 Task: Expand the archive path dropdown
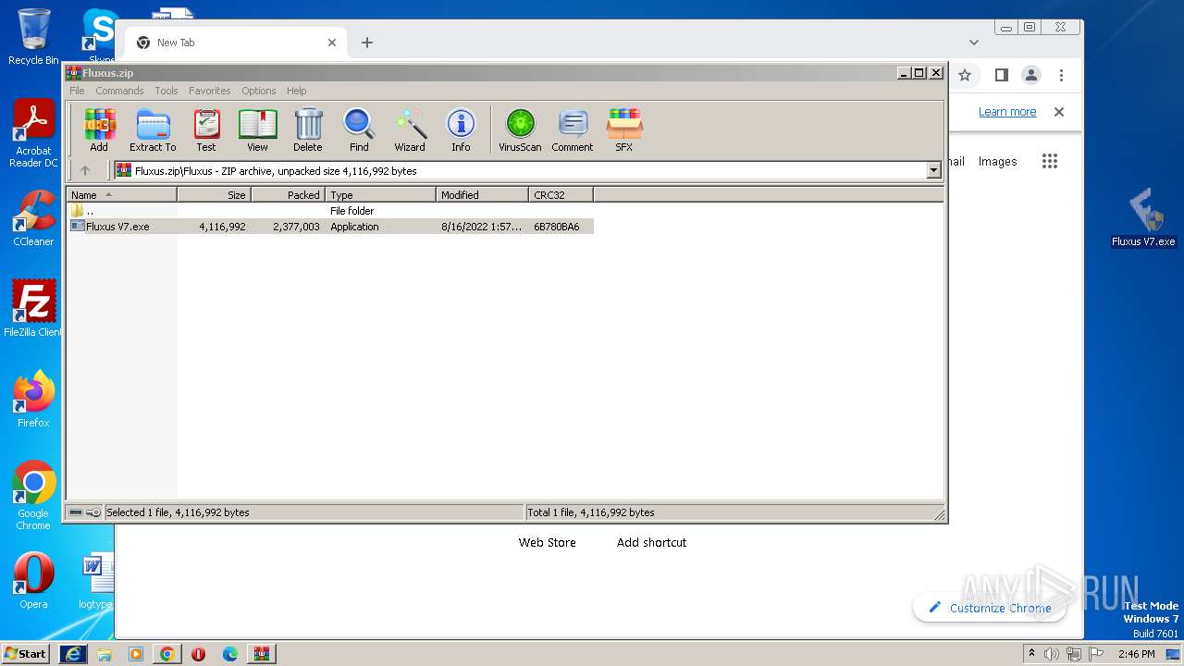click(933, 170)
